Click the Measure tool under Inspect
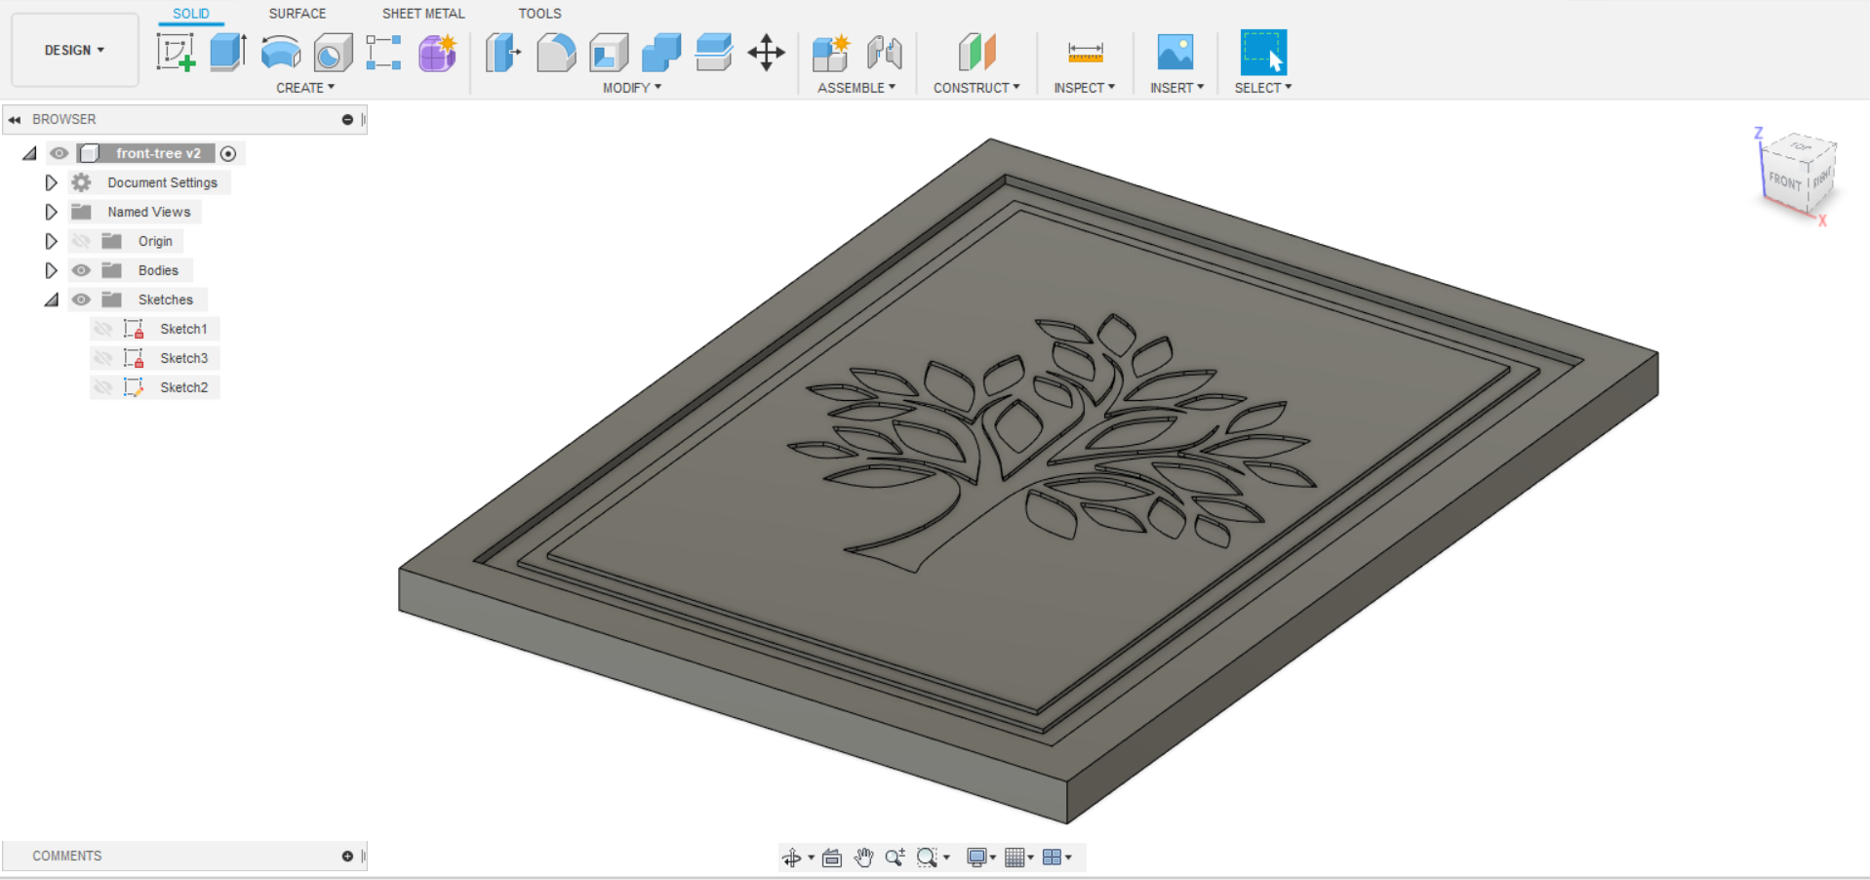Screen dimensions: 1870x880 coord(1085,53)
